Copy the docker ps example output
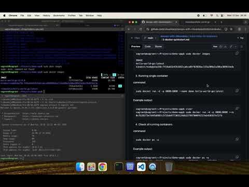Viewport: 249px width, 187px height. click(x=237, y=157)
